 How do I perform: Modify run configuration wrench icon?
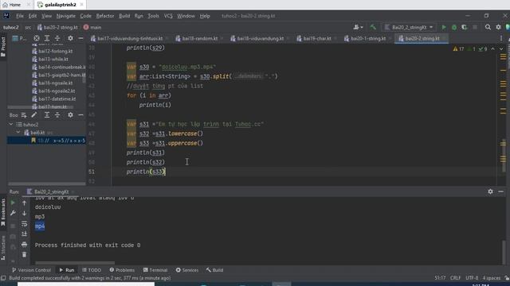pyautogui.click(x=13, y=213)
